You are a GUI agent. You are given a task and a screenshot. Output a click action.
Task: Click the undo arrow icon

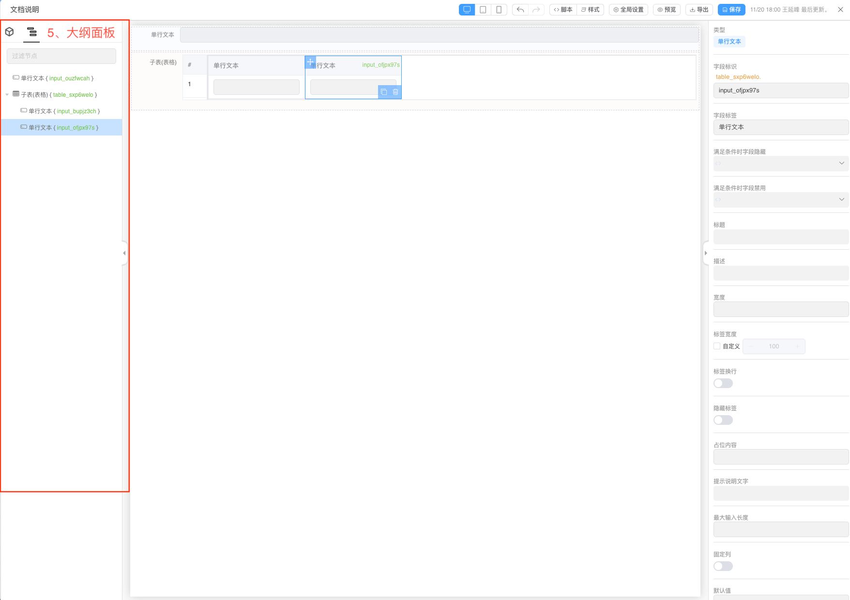coord(520,10)
